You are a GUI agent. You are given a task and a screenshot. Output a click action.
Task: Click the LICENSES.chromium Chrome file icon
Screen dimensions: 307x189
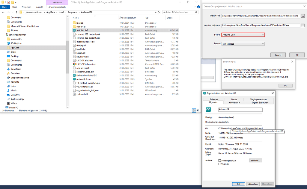coord(74,64)
